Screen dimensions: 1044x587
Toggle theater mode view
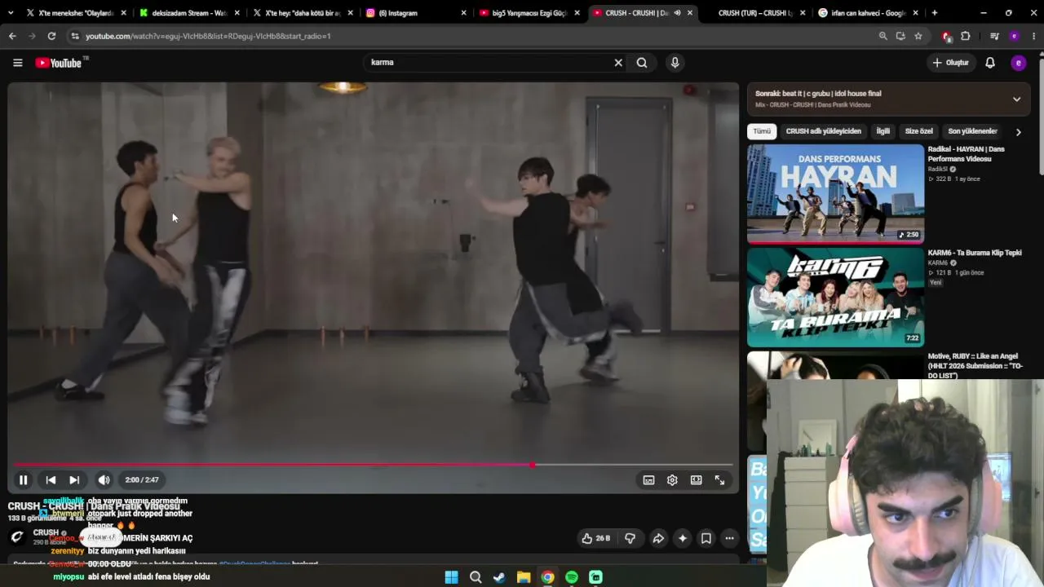(696, 480)
